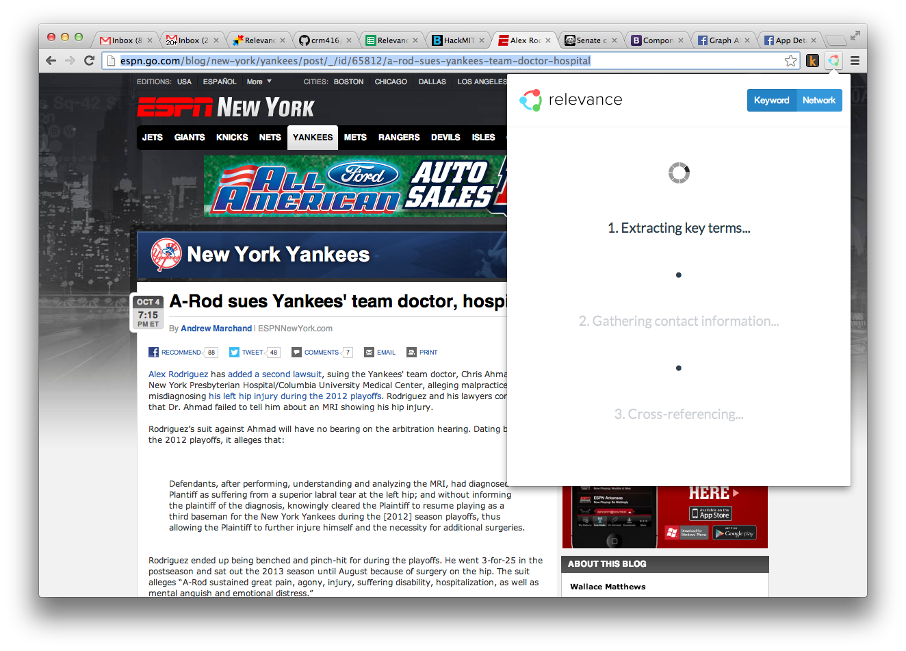Switch to the App Details Facebook tab
Viewport: 906px width, 651px height.
tap(788, 40)
